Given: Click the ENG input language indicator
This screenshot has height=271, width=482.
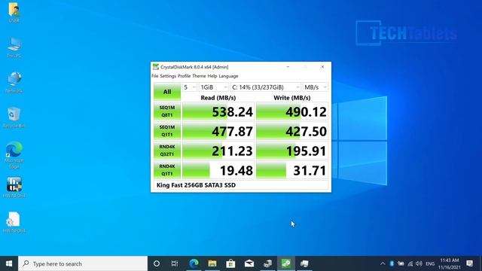Looking at the screenshot, I should (x=430, y=263).
